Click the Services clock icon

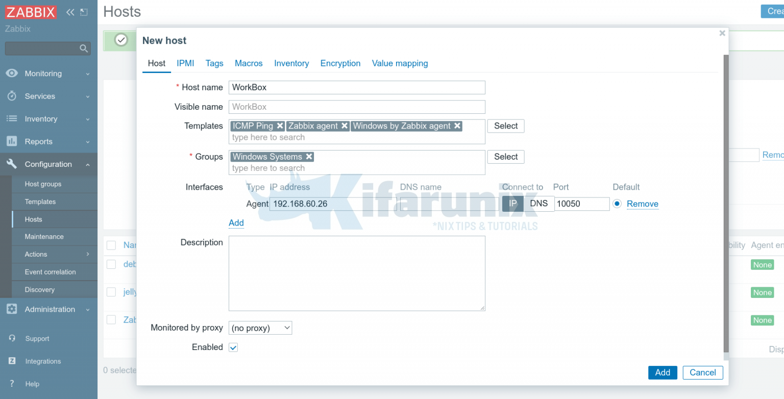(11, 96)
